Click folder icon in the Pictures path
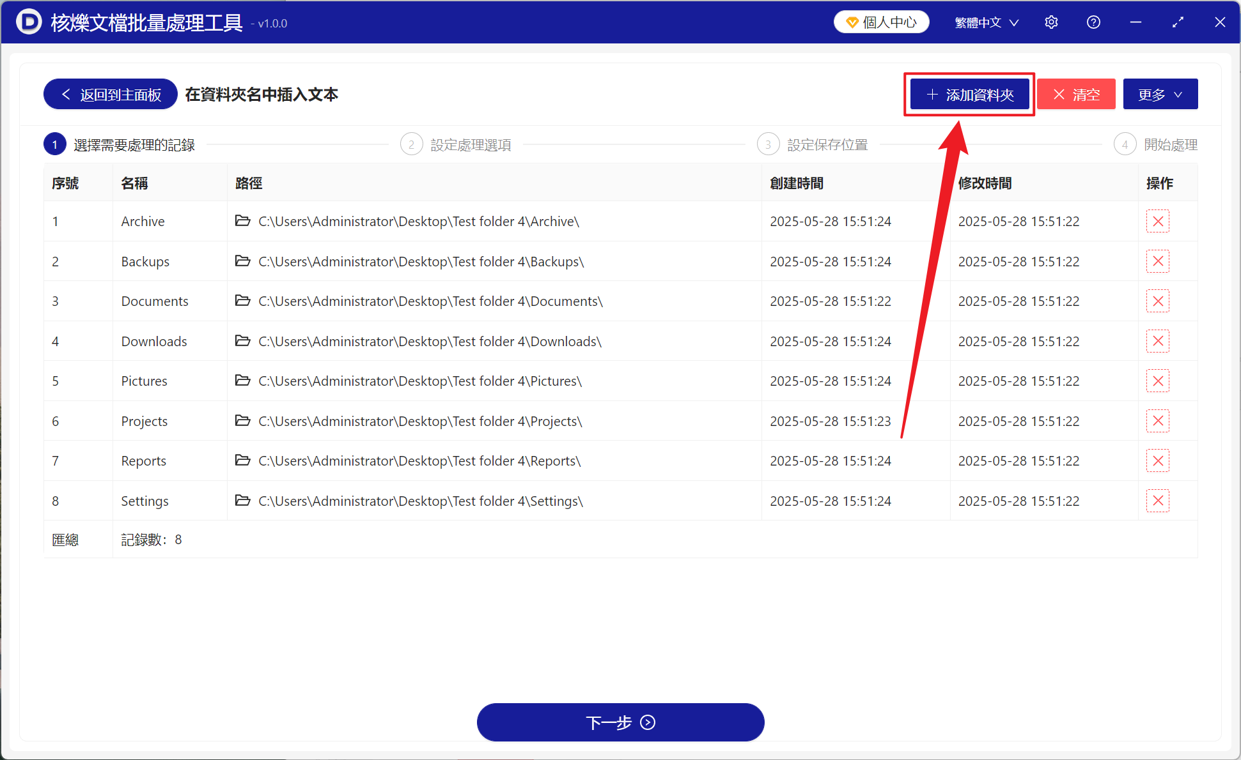 coord(242,380)
